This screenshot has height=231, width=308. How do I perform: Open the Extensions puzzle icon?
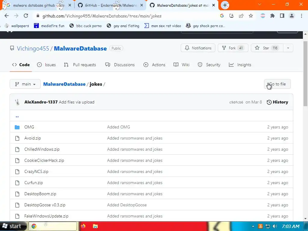pyautogui.click(x=273, y=16)
